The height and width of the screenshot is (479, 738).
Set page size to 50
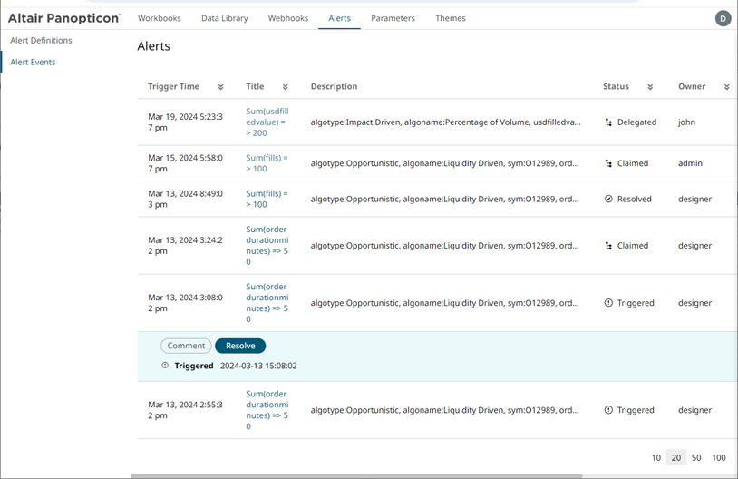(x=696, y=458)
